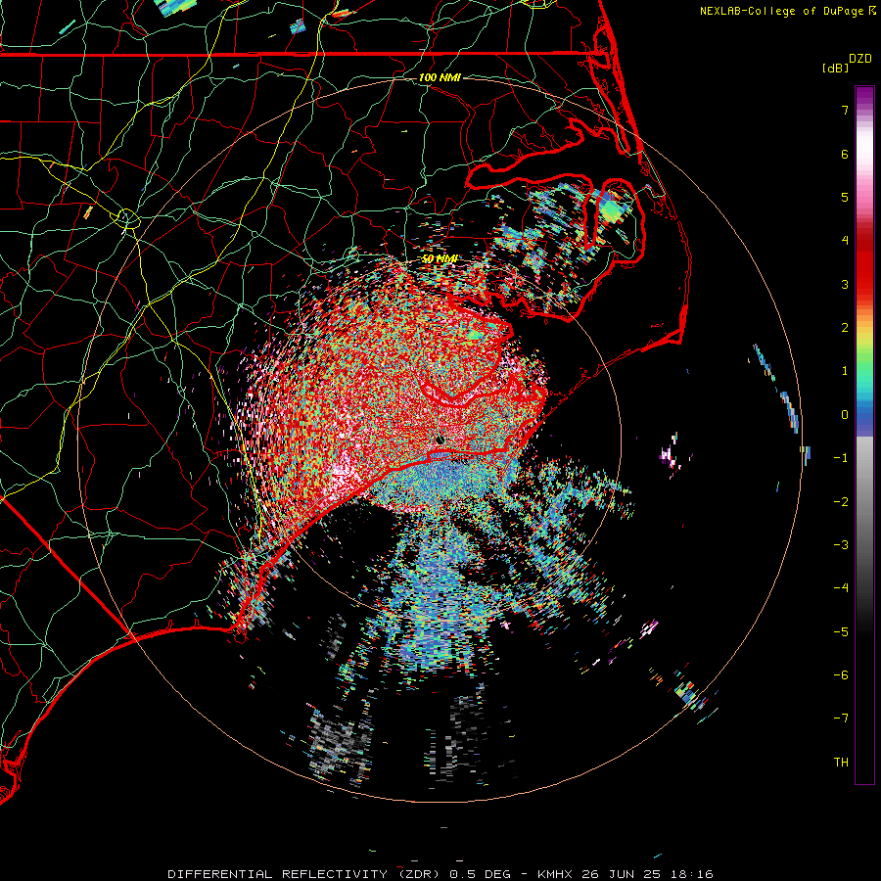Viewport: 881px width, 881px height.
Task: Click the '5' value on the legend scale
Action: pos(844,197)
